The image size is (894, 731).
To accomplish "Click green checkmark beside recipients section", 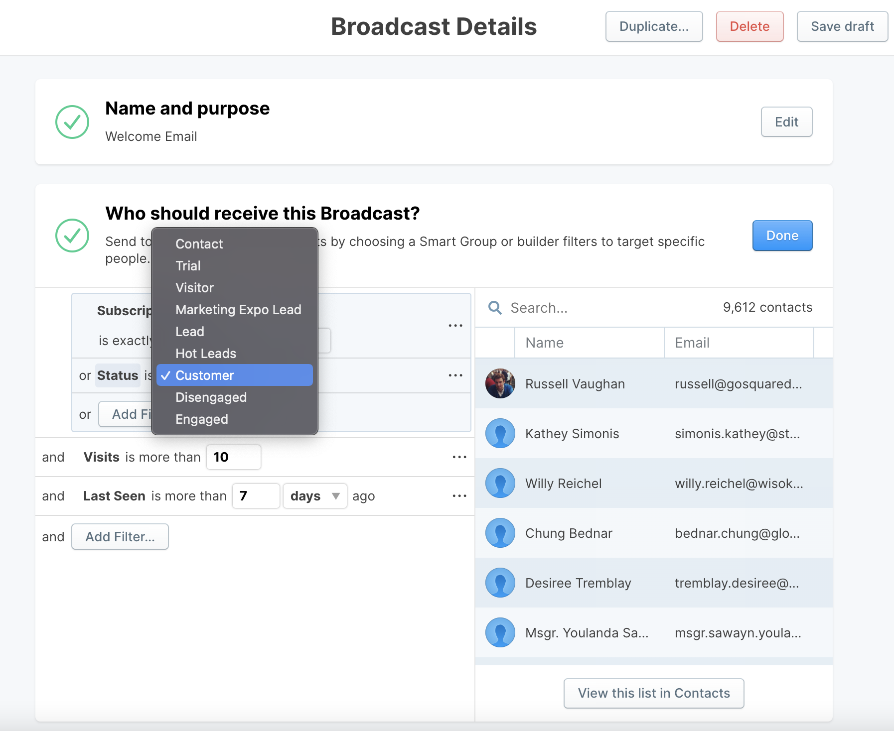I will (72, 236).
